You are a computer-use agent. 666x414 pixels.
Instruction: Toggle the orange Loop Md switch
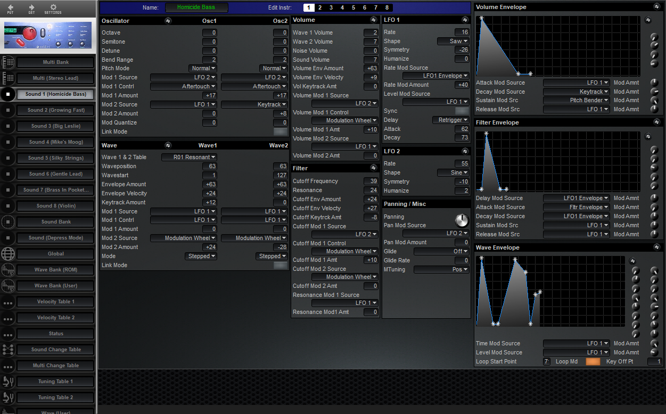[x=593, y=361]
